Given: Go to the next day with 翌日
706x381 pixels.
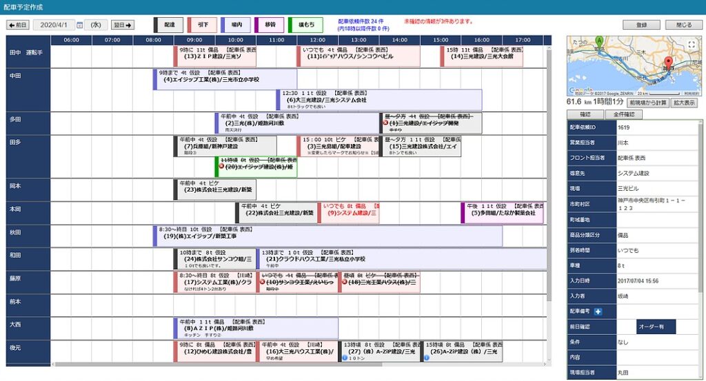Looking at the screenshot, I should pyautogui.click(x=123, y=25).
